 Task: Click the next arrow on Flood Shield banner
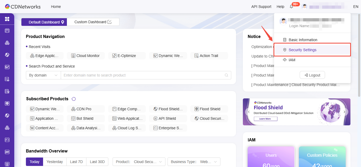point(344,112)
